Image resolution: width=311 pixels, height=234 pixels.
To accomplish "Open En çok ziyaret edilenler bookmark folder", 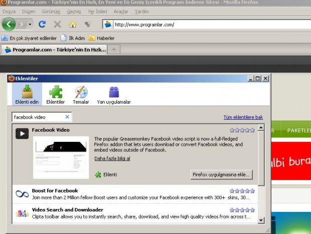I will (29, 38).
